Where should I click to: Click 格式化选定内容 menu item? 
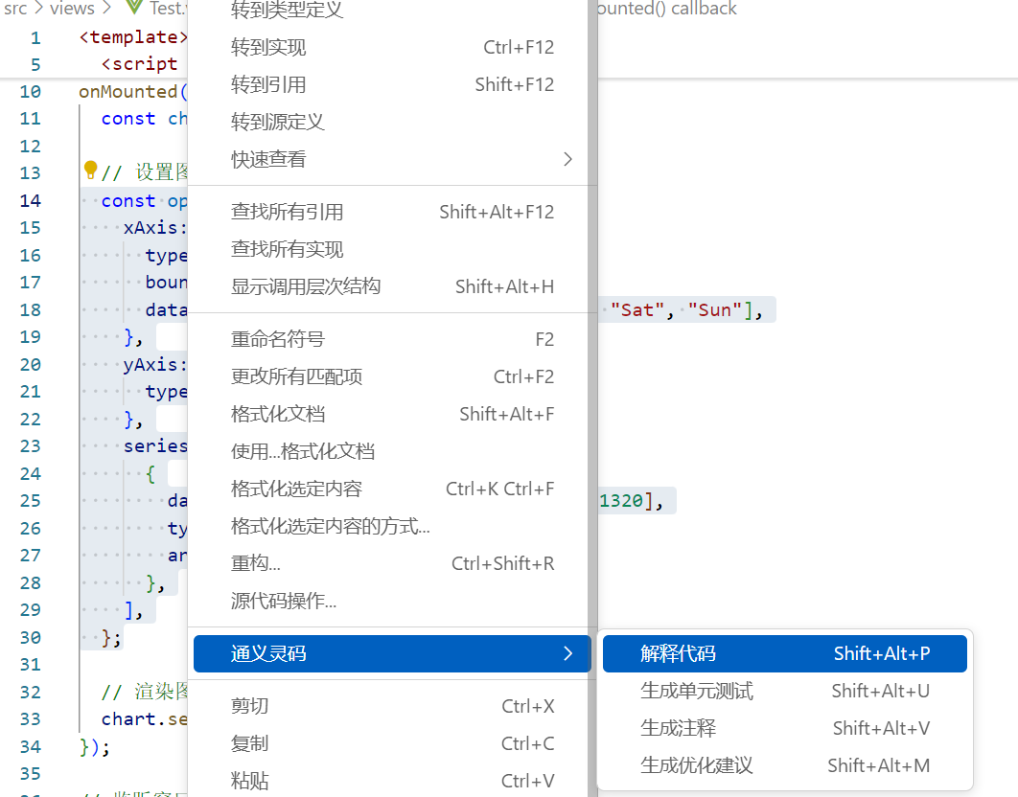tap(392, 489)
